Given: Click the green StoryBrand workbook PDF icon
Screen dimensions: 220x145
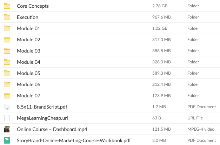Looking at the screenshot, I should 7,140.
